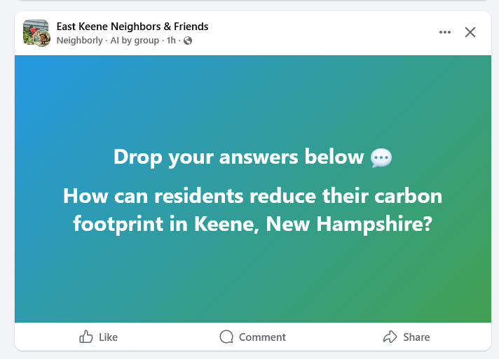This screenshot has width=499, height=359.
Task: Click the speech balloon emoji in the post
Action: [x=381, y=157]
